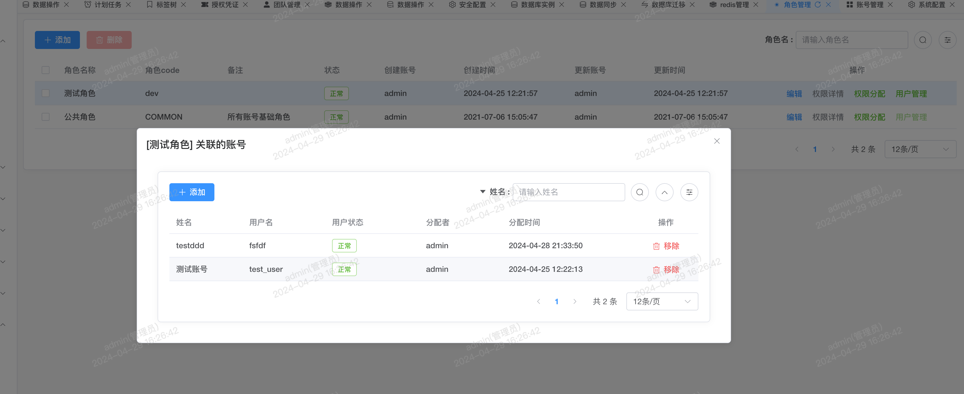Switch to the 账号管理 tab
Screen dimensions: 964x394
tap(870, 5)
